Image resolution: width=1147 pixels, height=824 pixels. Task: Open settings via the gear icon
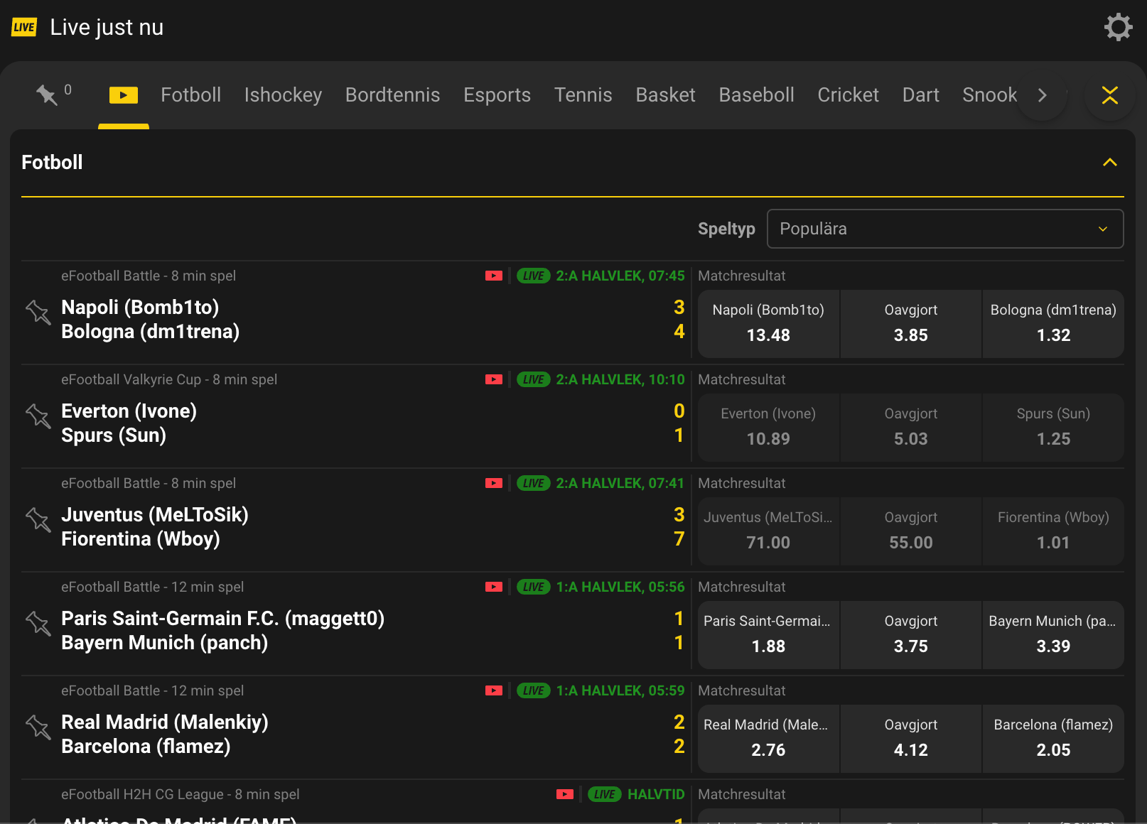click(1118, 27)
